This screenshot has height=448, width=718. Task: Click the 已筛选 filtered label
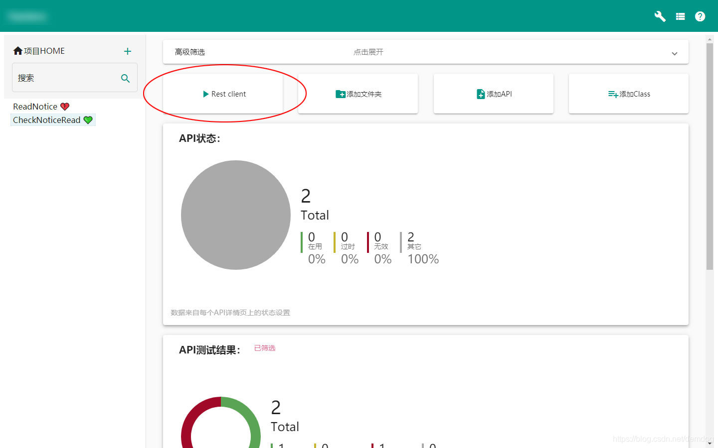pos(265,348)
